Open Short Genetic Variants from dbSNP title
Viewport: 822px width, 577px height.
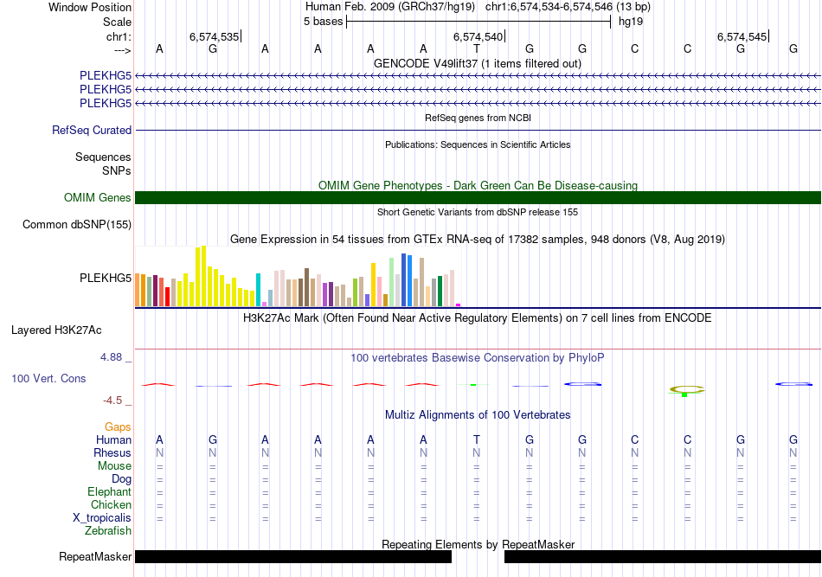[478, 212]
